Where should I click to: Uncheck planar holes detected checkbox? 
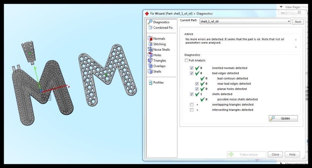[197, 89]
